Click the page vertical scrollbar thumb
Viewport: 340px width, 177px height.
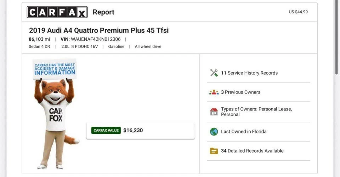(x=336, y=37)
